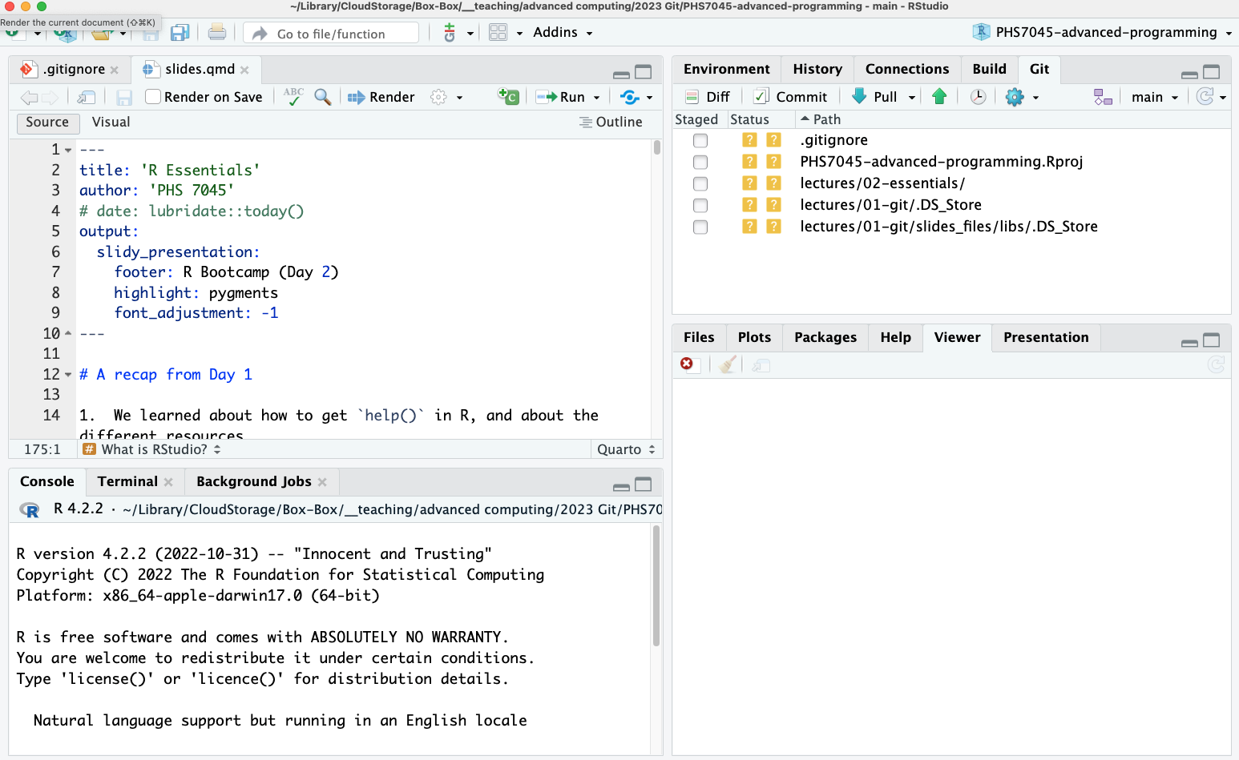Click the workspace panes grid icon
1239x760 pixels.
click(498, 33)
